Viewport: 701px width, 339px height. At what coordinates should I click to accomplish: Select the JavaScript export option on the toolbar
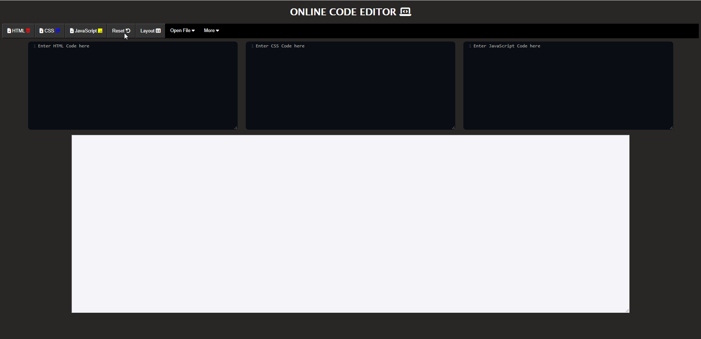point(85,31)
